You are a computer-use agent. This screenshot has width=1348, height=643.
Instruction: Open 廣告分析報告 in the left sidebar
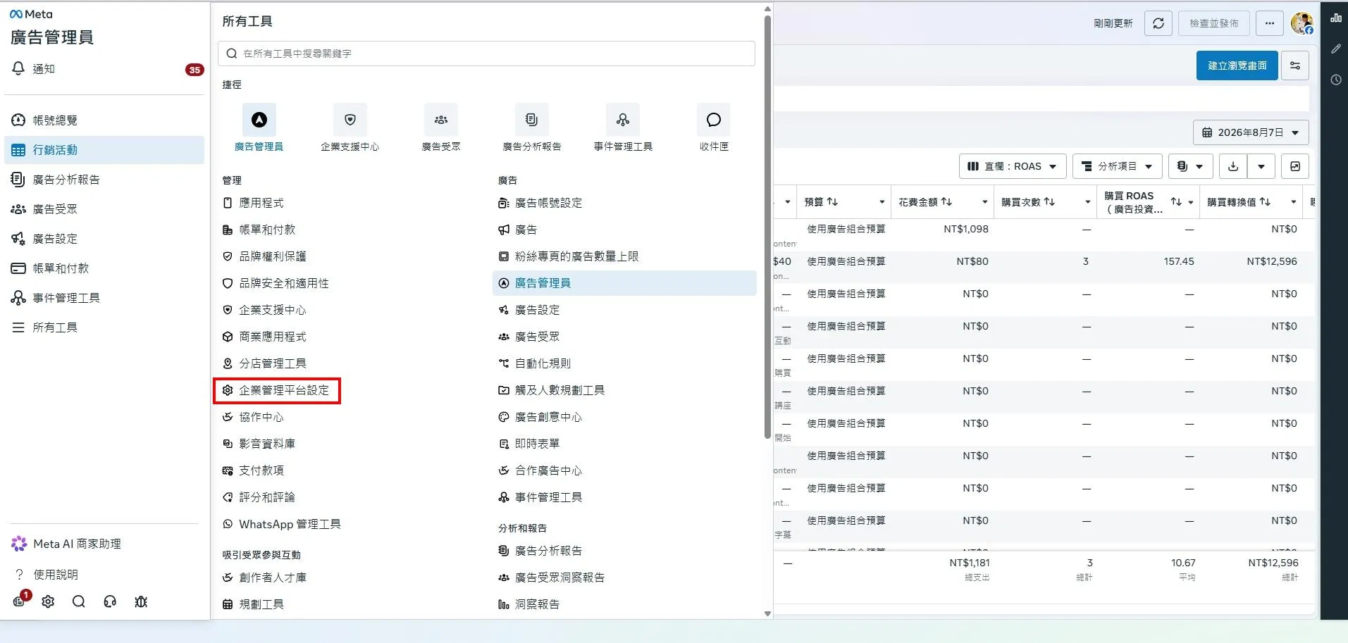[x=104, y=180]
